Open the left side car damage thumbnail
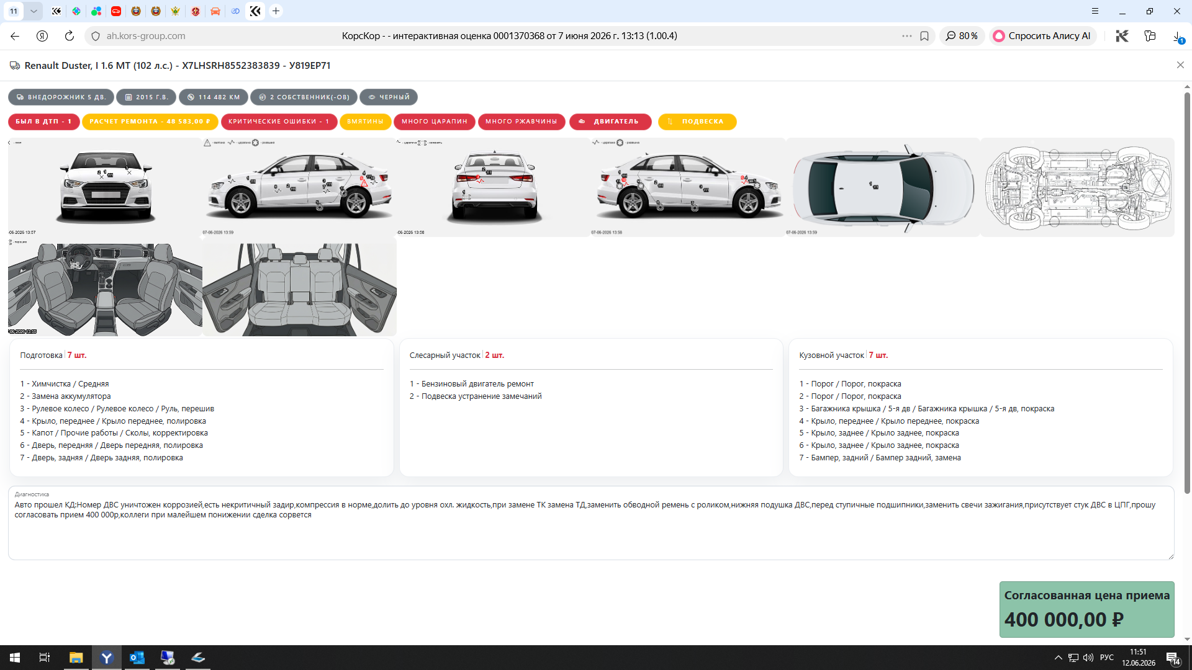 (299, 187)
